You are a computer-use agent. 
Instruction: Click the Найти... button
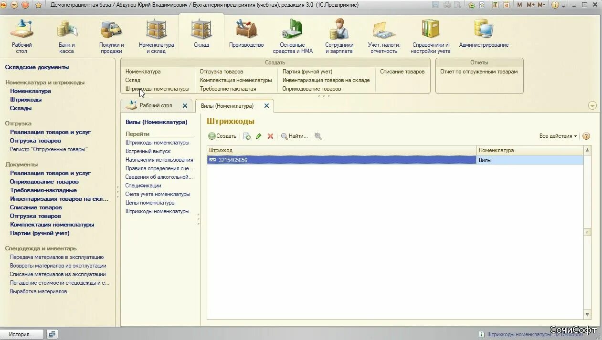pyautogui.click(x=295, y=136)
